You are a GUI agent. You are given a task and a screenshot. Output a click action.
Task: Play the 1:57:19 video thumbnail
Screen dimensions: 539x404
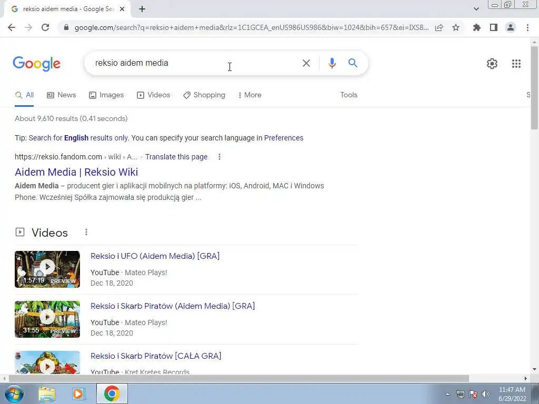47,269
